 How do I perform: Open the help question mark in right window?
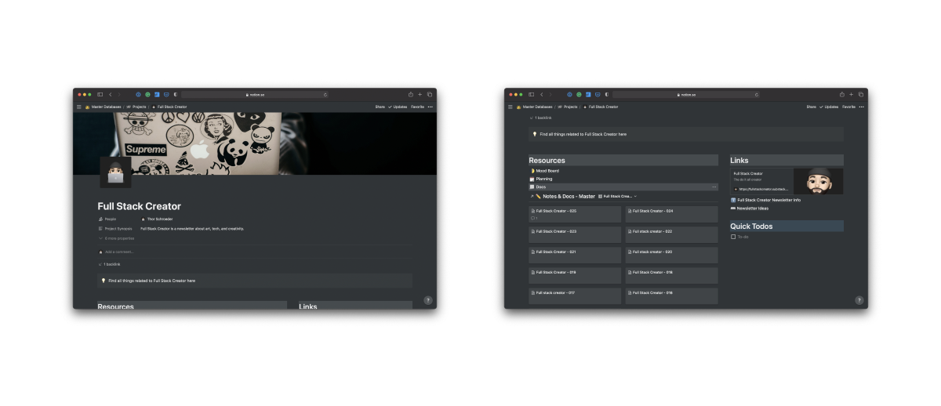point(859,300)
